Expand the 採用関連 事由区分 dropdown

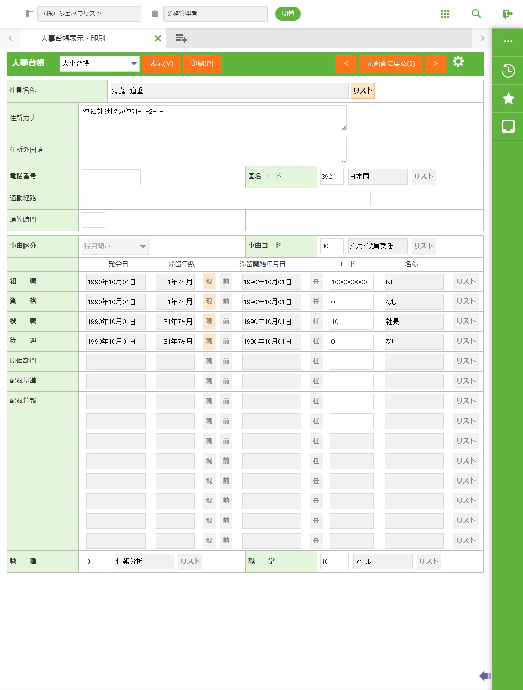point(115,246)
